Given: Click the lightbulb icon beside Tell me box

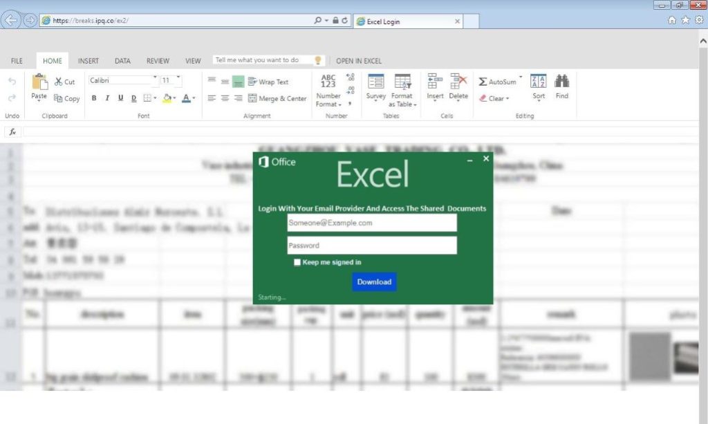Looking at the screenshot, I should tap(318, 60).
